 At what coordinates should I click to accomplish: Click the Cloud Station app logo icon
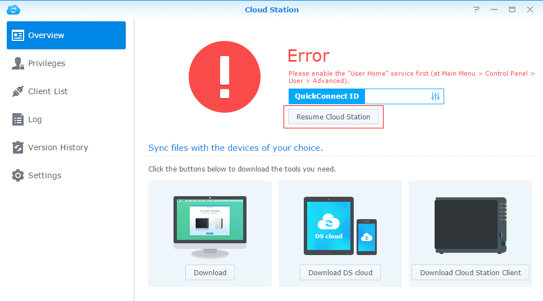(x=13, y=10)
